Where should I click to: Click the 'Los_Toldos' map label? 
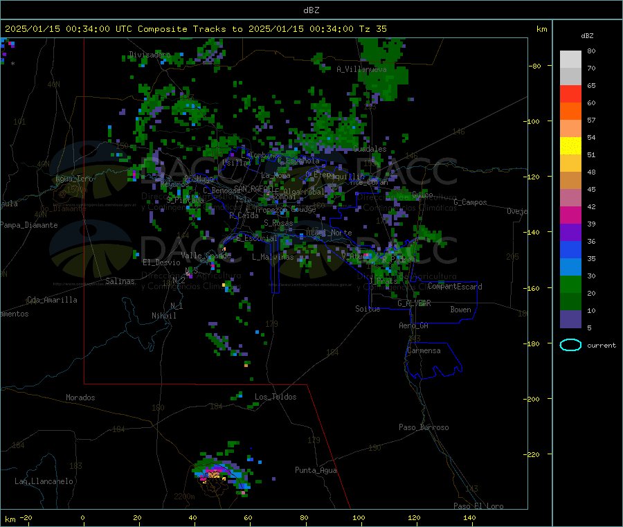pos(276,397)
